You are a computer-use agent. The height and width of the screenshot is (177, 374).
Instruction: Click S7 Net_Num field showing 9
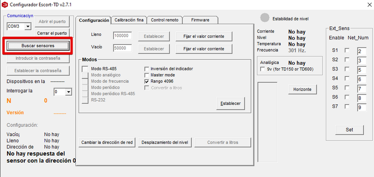point(361,108)
